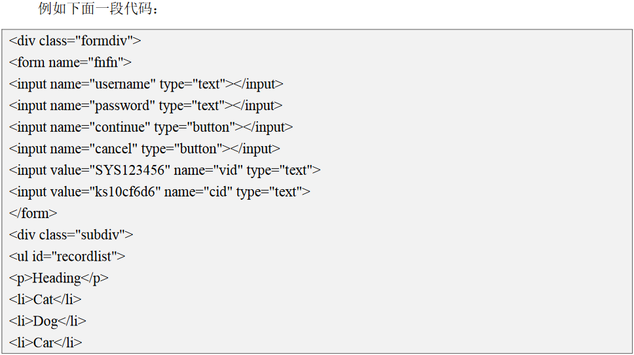
Task: Click the word "password" in the code
Action: (124, 106)
